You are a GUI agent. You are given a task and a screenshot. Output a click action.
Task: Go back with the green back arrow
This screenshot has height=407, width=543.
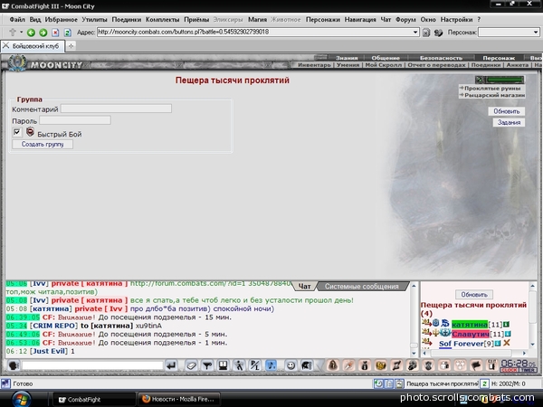tap(31, 33)
